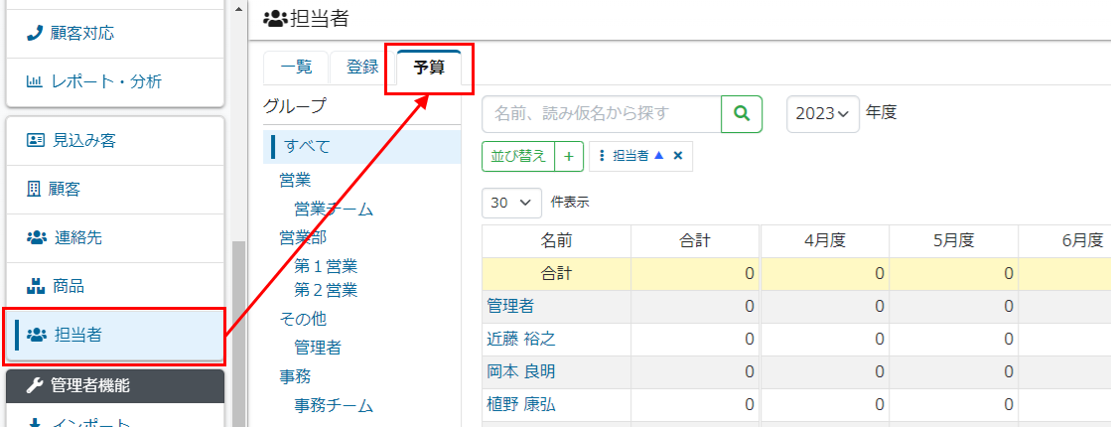The image size is (1111, 427).
Task: Click the 合計 cell for 植野 康弘
Action: (695, 405)
